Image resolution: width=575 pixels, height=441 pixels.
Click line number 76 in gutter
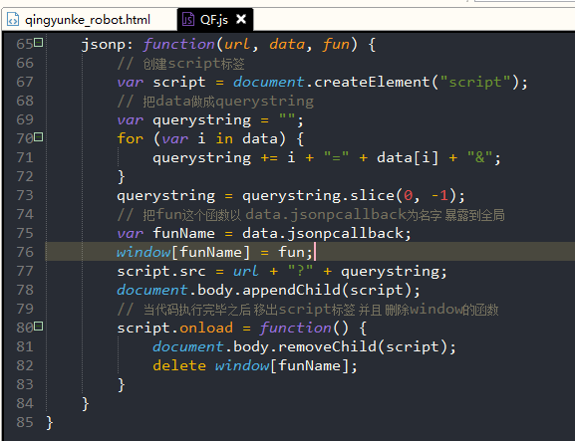[x=25, y=252]
